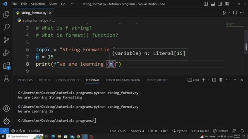The height and width of the screenshot is (139, 248).
Task: Select the TERMINAL panel tab
Action: coord(93,80)
